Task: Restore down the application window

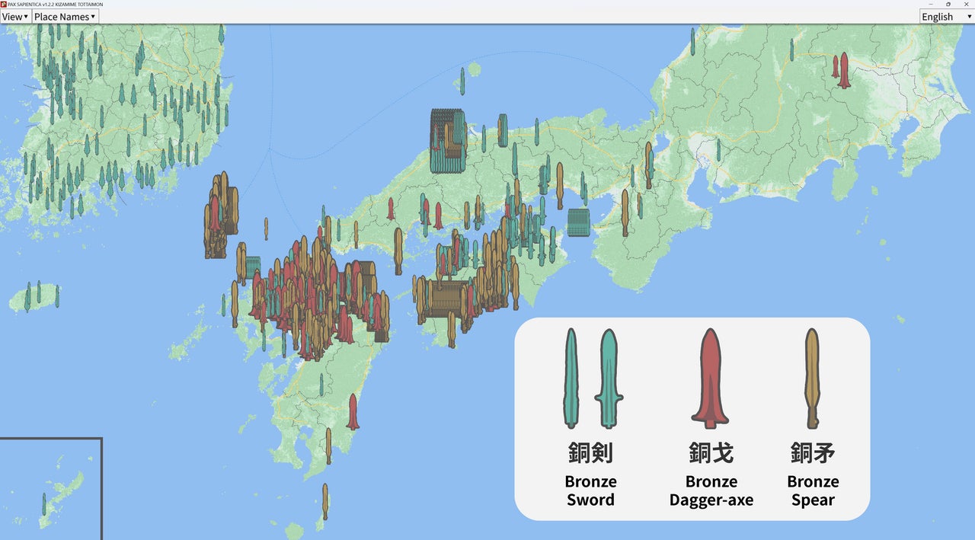Action: [x=948, y=4]
